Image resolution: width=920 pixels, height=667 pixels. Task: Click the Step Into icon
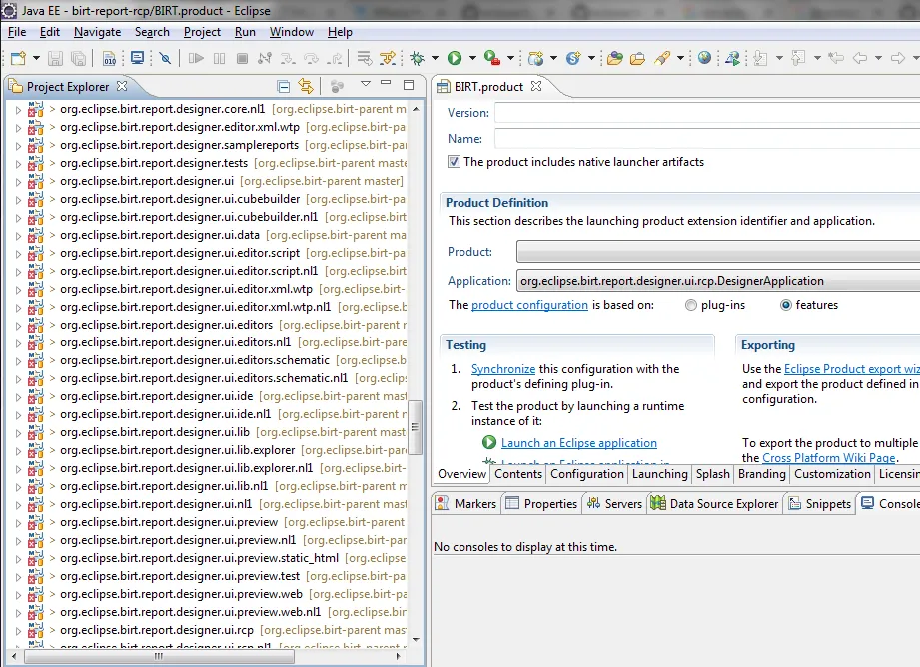coord(288,58)
